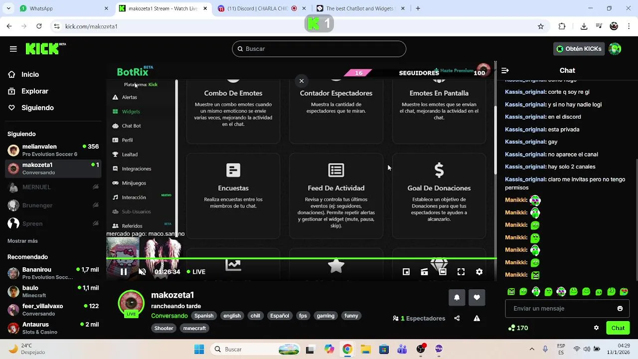The image size is (638, 359).
Task: Select the Encuestas widget card
Action: 233,196
